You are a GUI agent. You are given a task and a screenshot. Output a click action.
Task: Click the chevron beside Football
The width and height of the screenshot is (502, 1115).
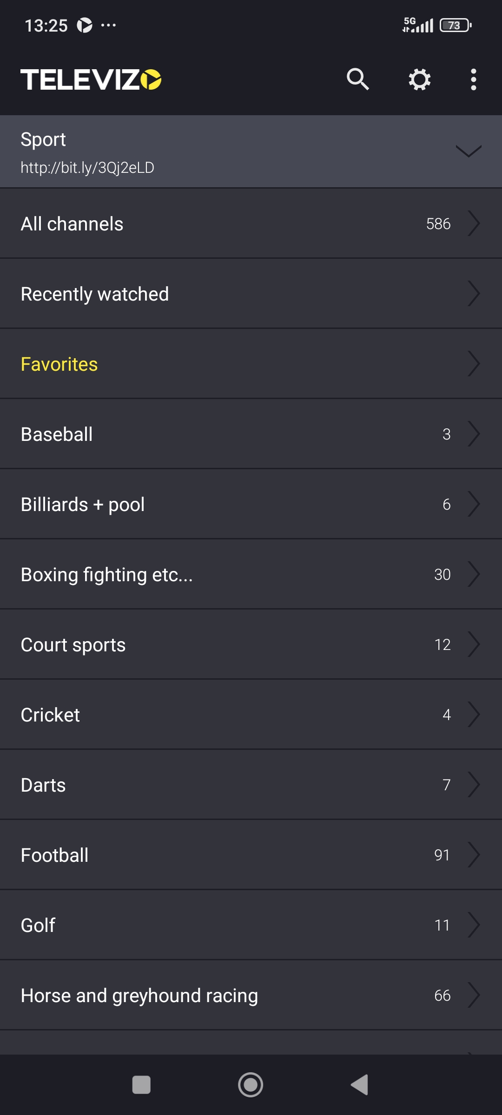tap(474, 855)
